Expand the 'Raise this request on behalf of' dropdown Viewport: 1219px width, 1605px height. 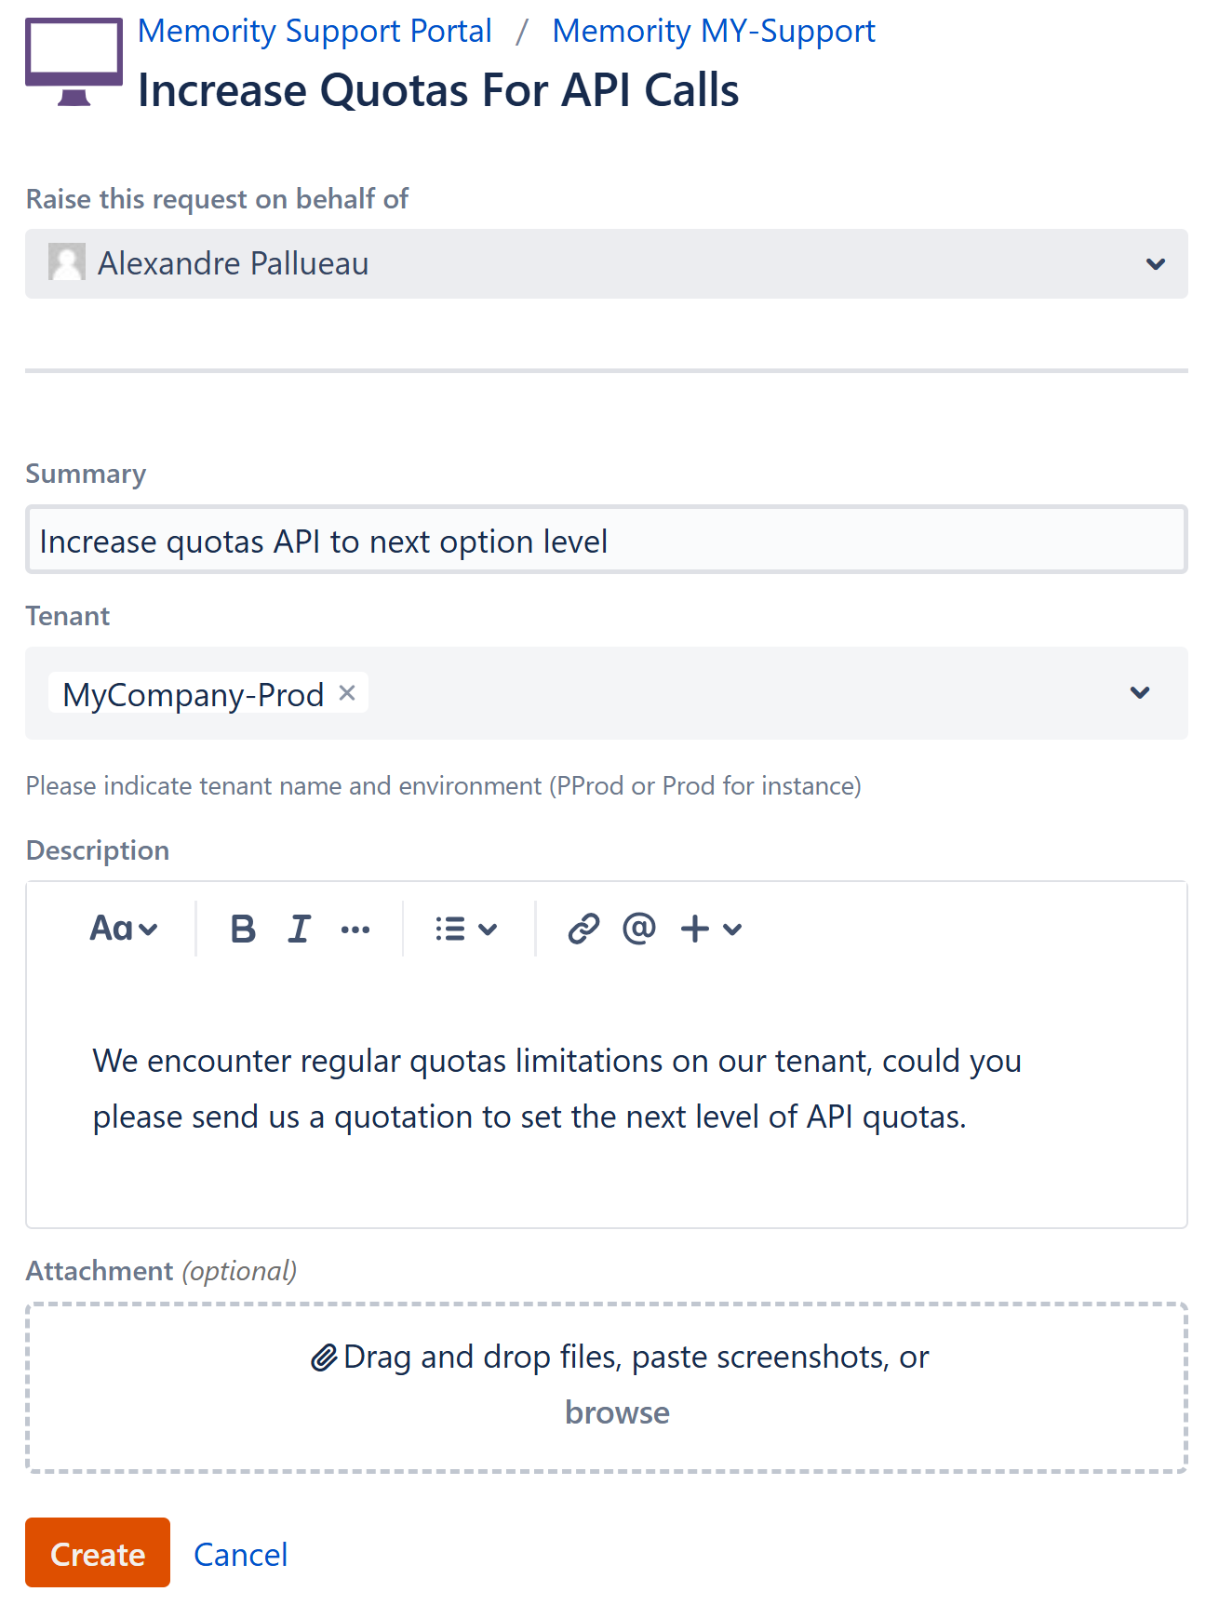click(x=1156, y=264)
